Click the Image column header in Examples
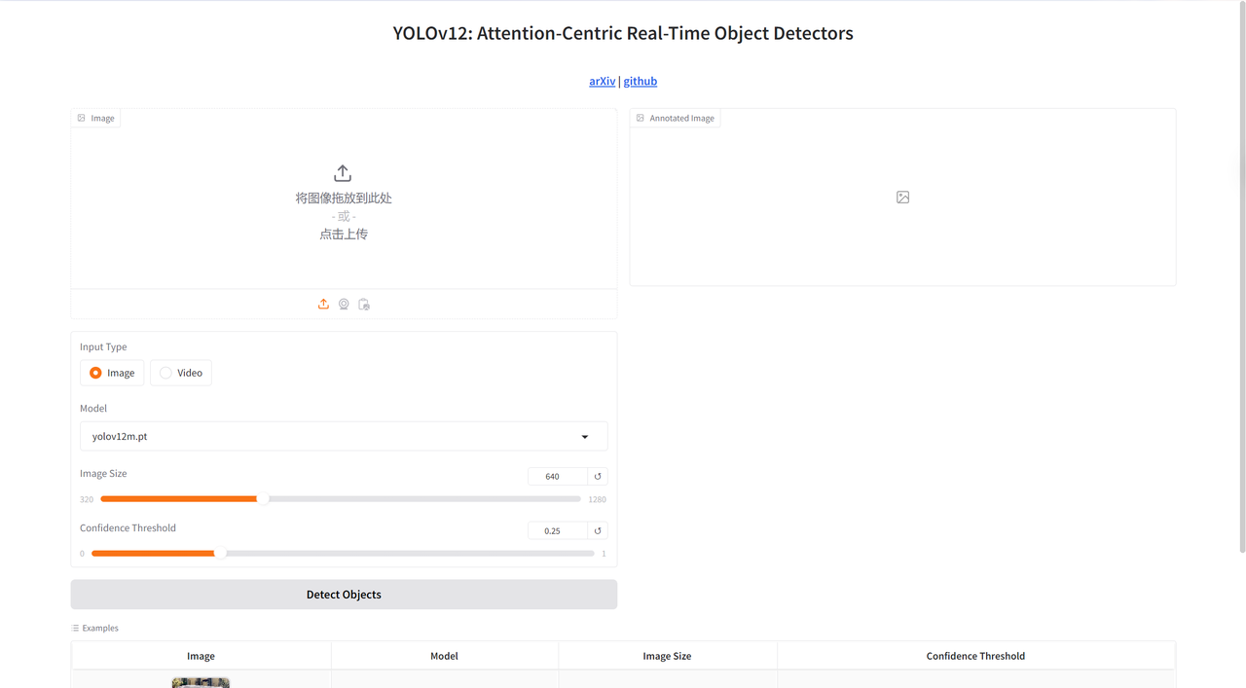 [x=201, y=656]
